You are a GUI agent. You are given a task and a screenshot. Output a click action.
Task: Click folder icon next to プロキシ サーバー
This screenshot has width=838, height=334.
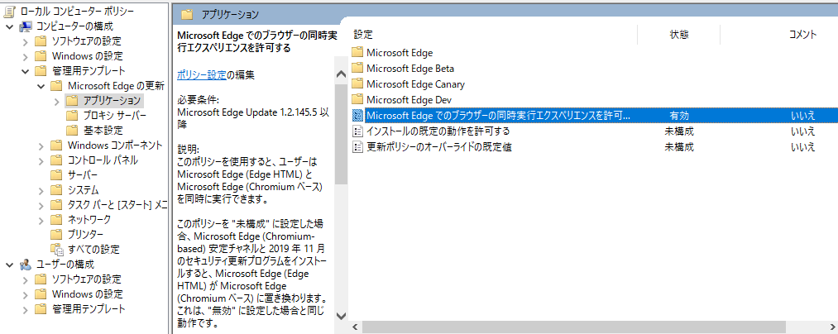click(72, 116)
